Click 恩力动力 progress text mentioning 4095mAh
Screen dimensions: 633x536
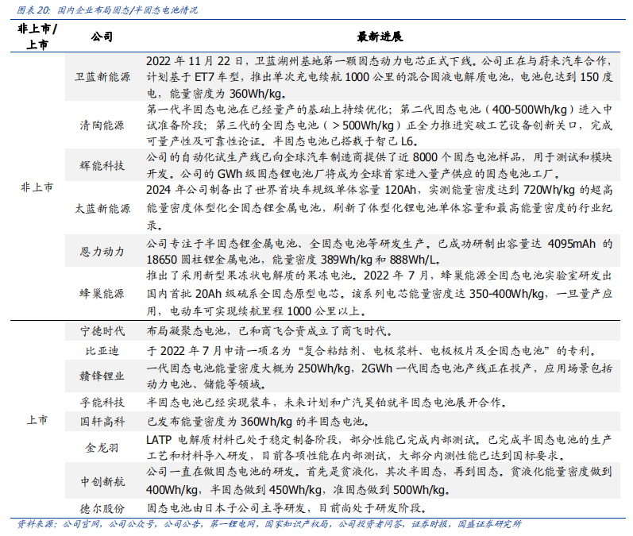click(x=380, y=252)
